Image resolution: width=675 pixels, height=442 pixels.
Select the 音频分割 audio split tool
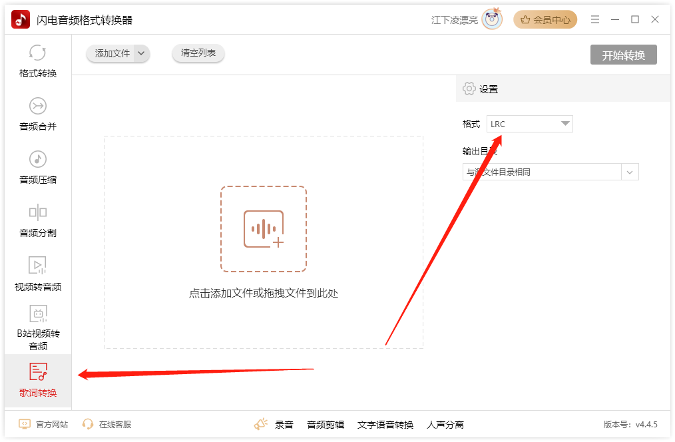click(x=38, y=213)
